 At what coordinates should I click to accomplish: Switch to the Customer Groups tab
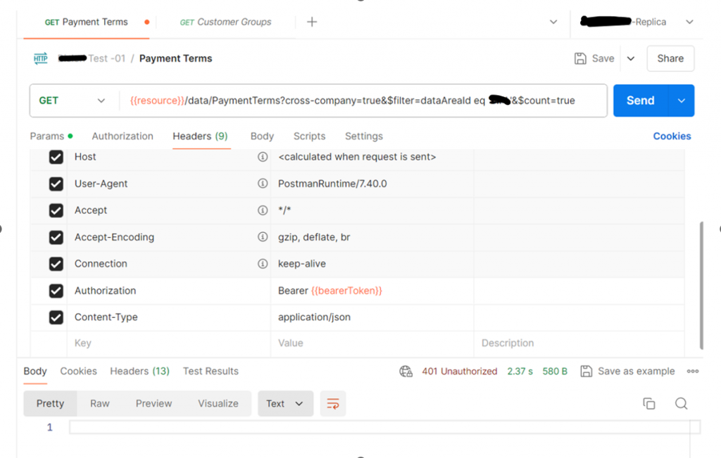225,22
